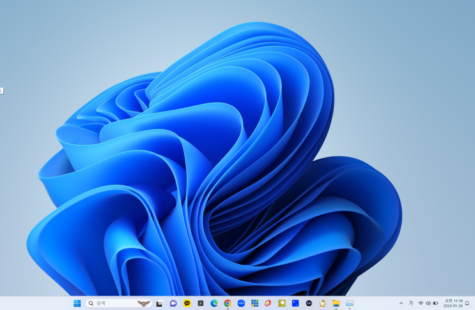Click the taskbar search box labeled 검색
This screenshot has width=475, height=310.
tap(118, 304)
